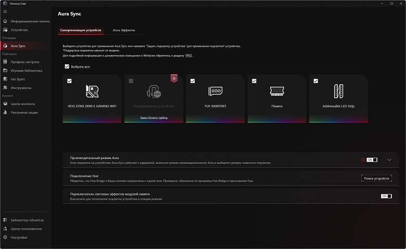Image resolution: width=406 pixels, height=249 pixels.
Task: Open Настройки in the sidebar
Action: pyautogui.click(x=19, y=237)
